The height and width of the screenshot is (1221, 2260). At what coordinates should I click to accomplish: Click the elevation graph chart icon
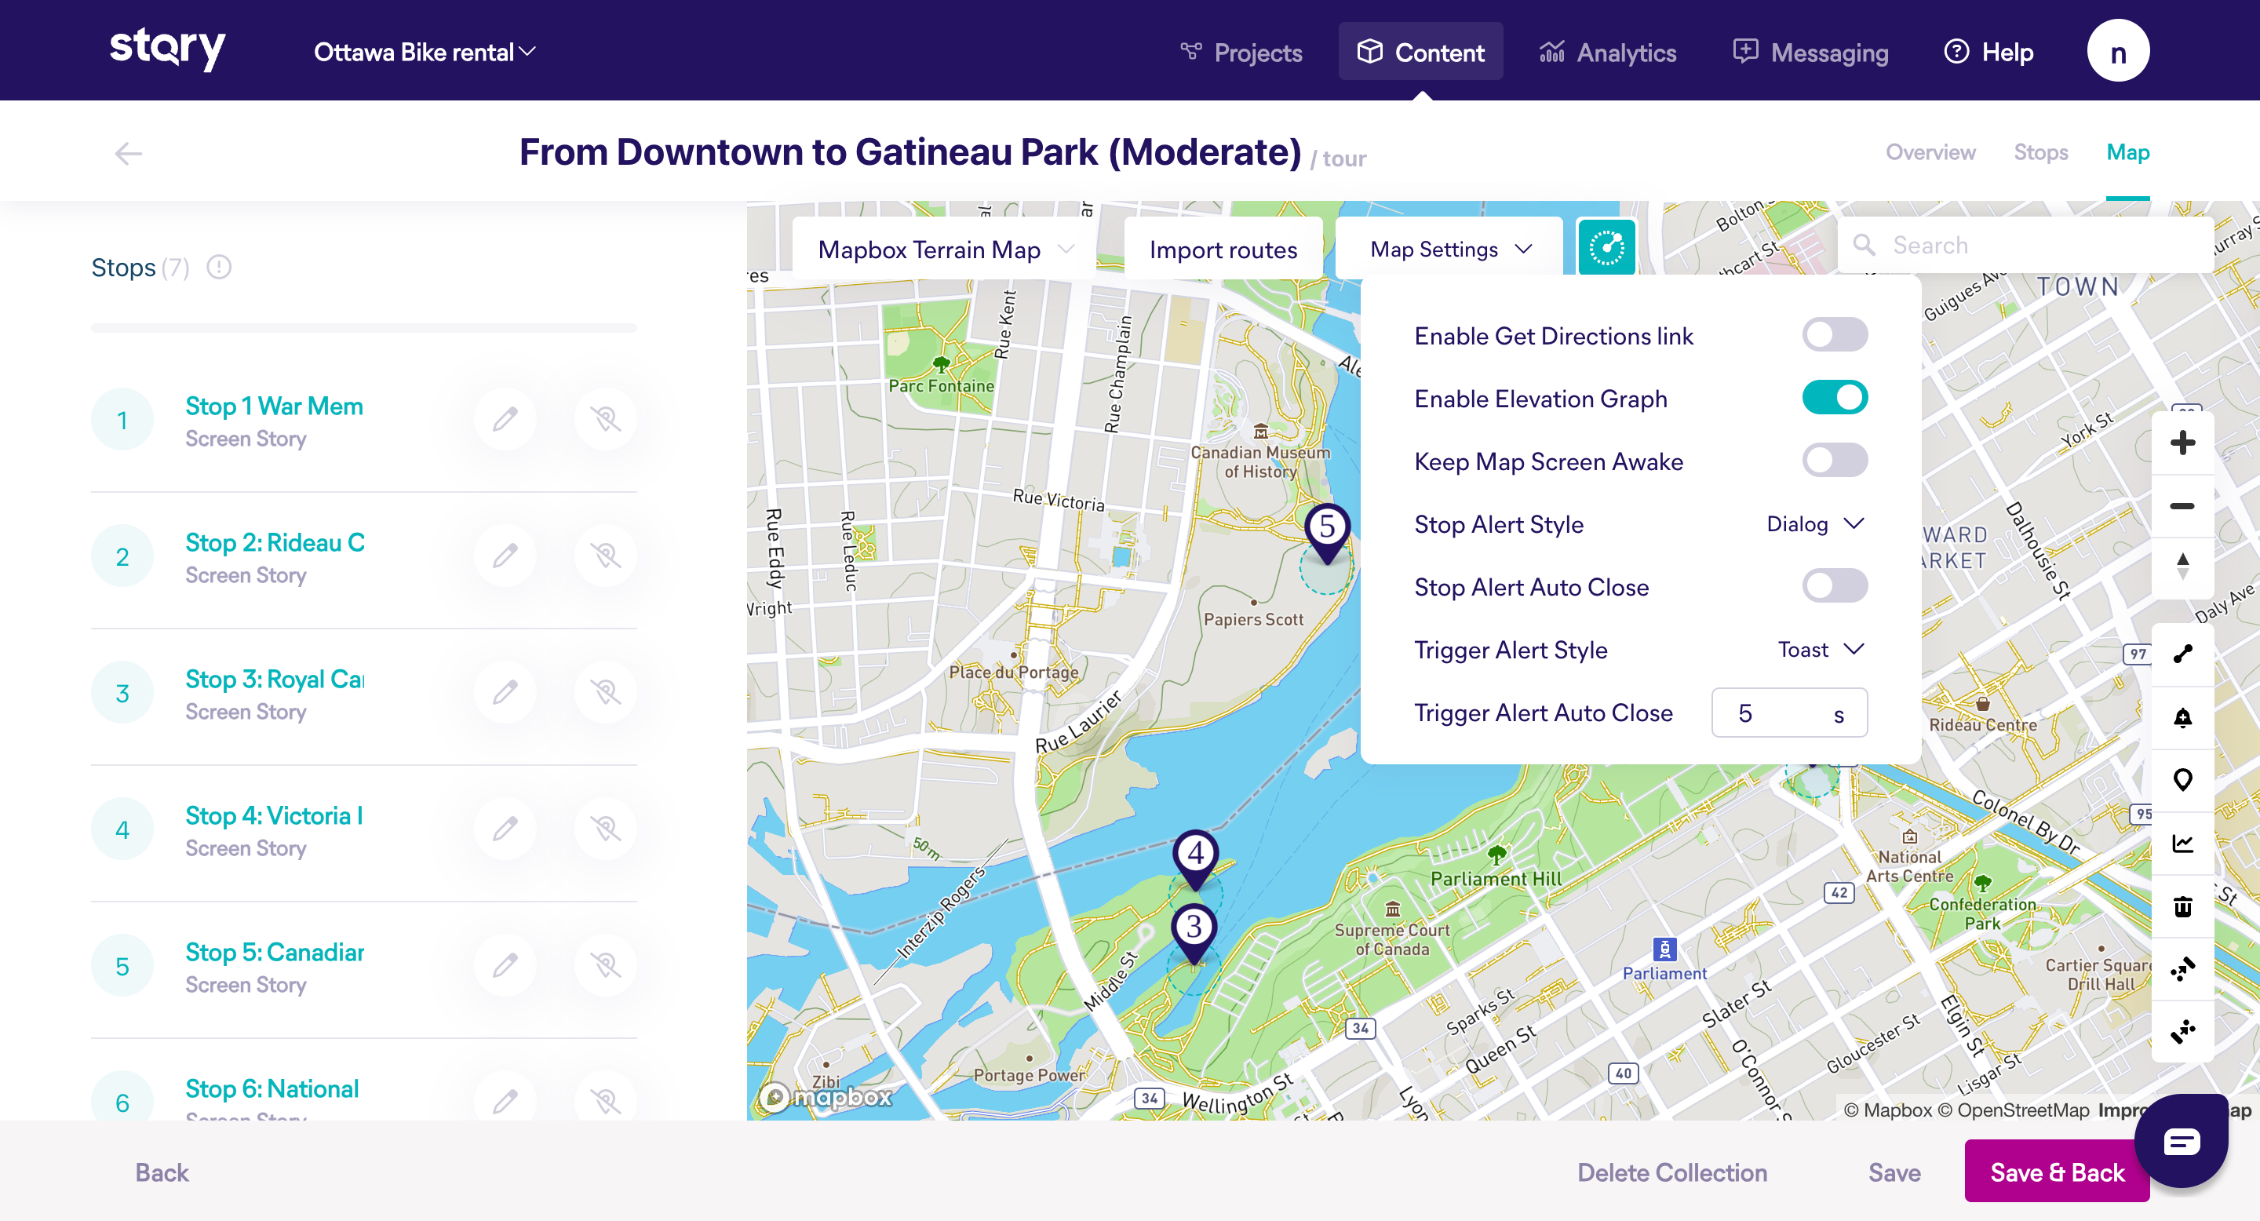tap(2182, 843)
